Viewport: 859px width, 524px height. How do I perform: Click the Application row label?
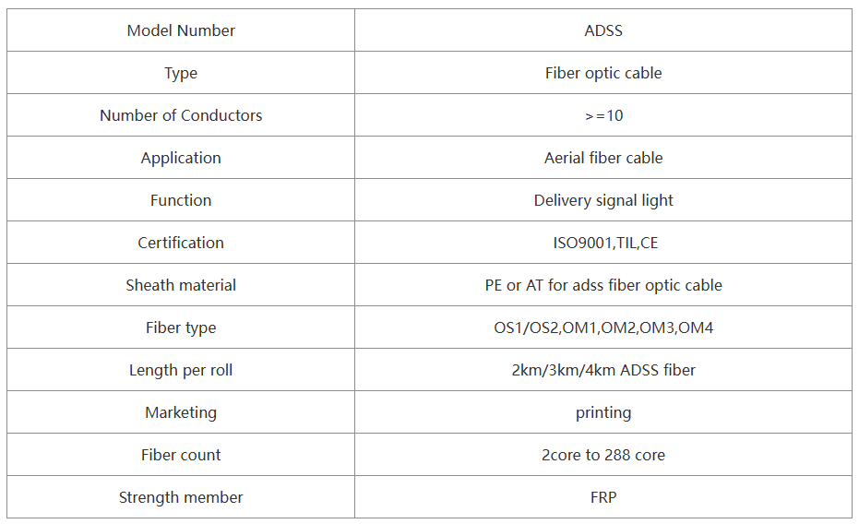tap(181, 158)
